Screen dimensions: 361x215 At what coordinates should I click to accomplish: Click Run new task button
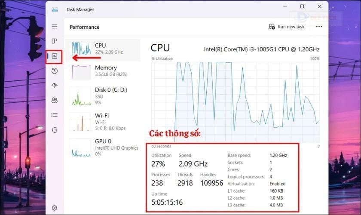[287, 27]
